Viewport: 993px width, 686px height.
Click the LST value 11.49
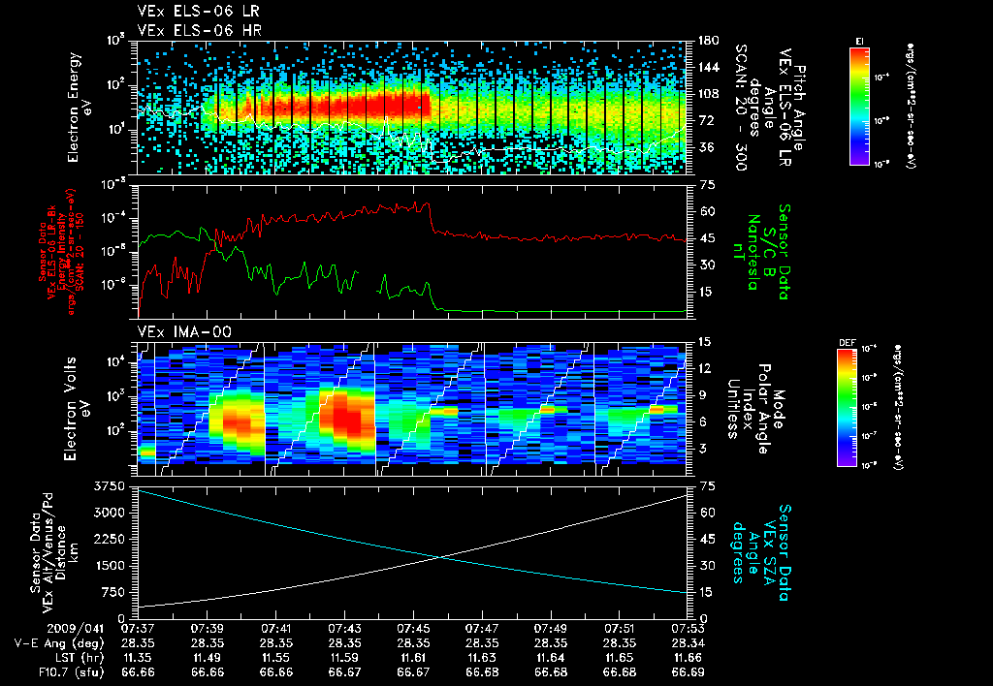click(x=208, y=658)
